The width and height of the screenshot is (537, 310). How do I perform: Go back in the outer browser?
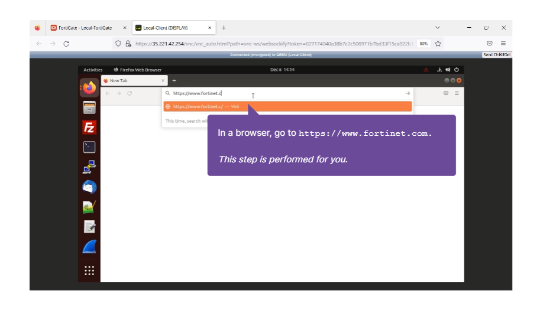[x=39, y=44]
